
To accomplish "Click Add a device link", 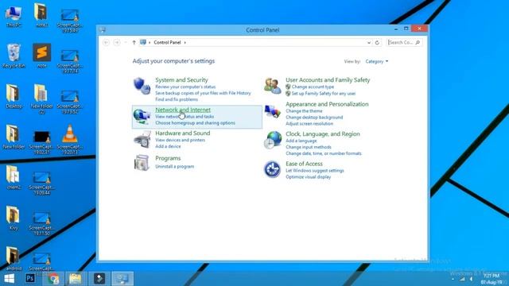I will tap(168, 146).
